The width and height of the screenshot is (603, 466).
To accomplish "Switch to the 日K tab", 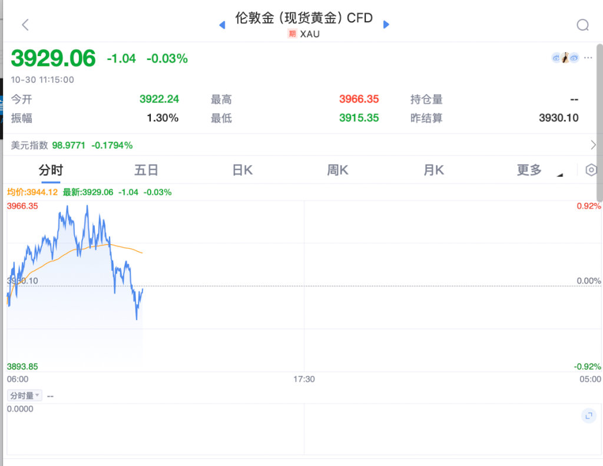I will 242,171.
